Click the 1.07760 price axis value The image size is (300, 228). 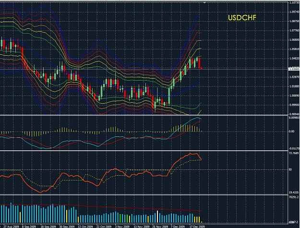(x=294, y=30)
